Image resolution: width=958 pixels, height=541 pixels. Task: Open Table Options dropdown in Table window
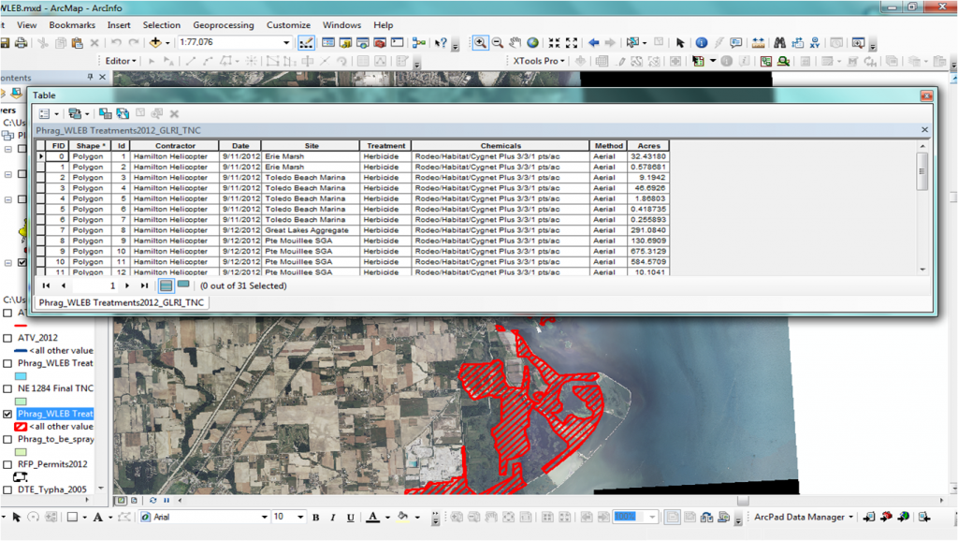pyautogui.click(x=49, y=113)
